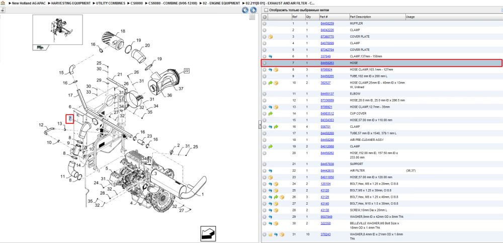Toggle the round selector for ref 12 HOSE
Image resolution: width=503 pixels, height=243 pixels.
265,100
